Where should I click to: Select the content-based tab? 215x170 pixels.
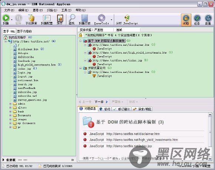click(24, 31)
